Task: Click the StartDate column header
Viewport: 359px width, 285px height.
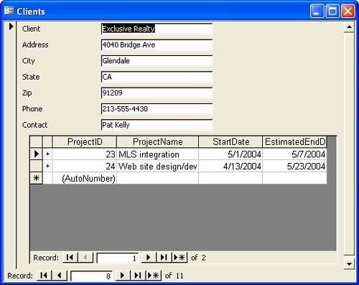Action: pos(230,142)
